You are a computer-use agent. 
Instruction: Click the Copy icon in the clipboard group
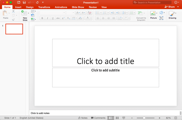14,15
